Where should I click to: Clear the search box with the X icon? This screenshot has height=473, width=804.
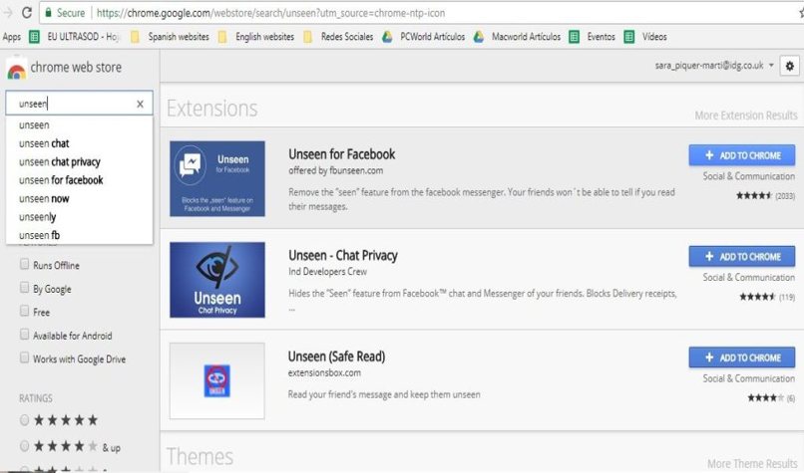click(x=140, y=104)
